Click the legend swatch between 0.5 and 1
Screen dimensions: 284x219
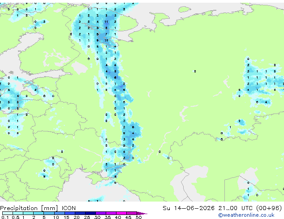point(18,213)
